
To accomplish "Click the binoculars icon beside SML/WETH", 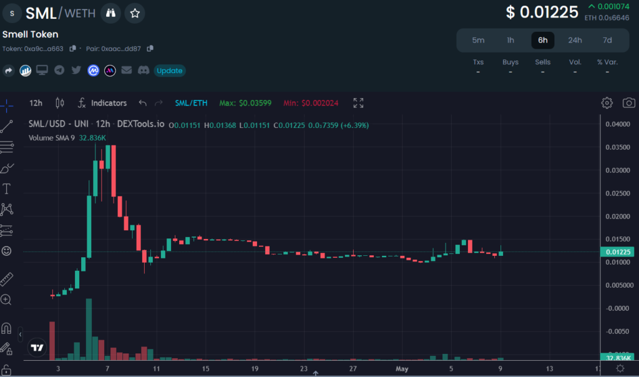I will click(110, 12).
